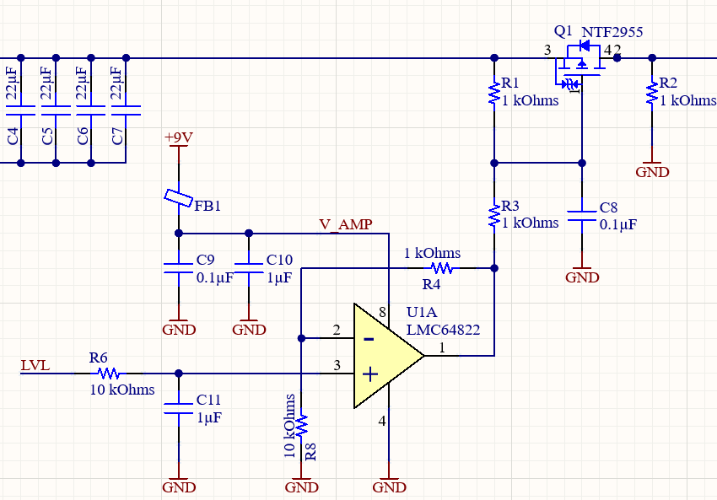Click op-amp pin 1 output
Screen dimensions: 717x500
442,356
